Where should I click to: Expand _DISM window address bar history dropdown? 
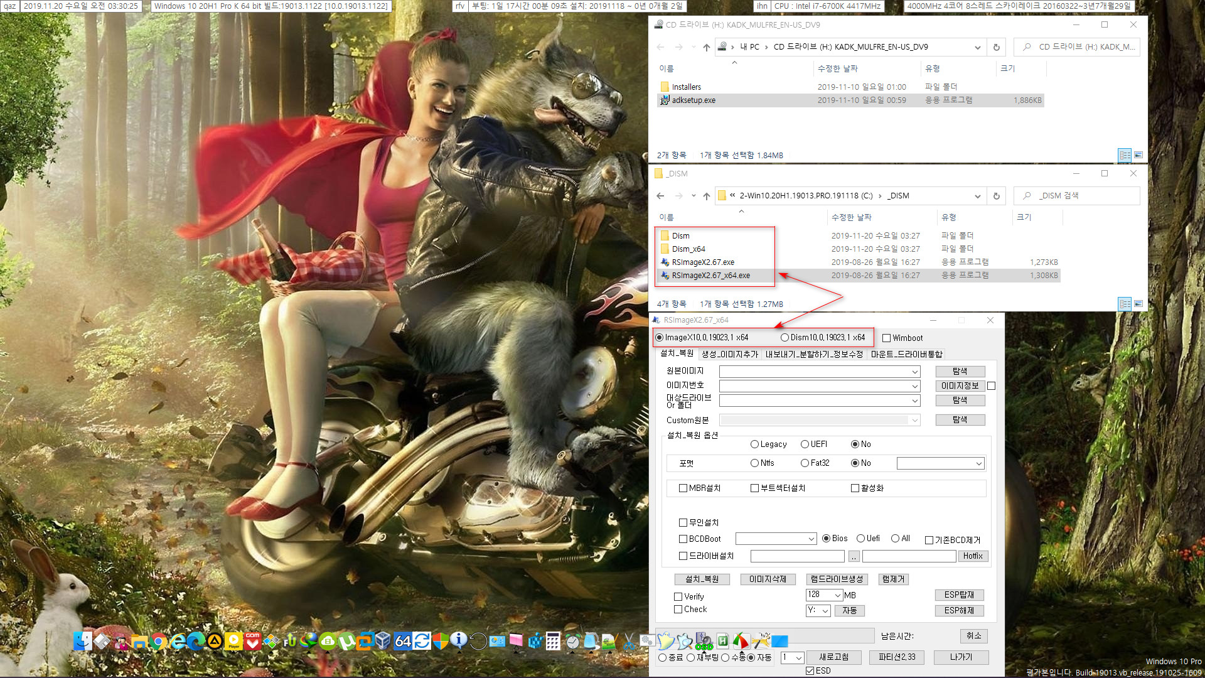point(977,196)
